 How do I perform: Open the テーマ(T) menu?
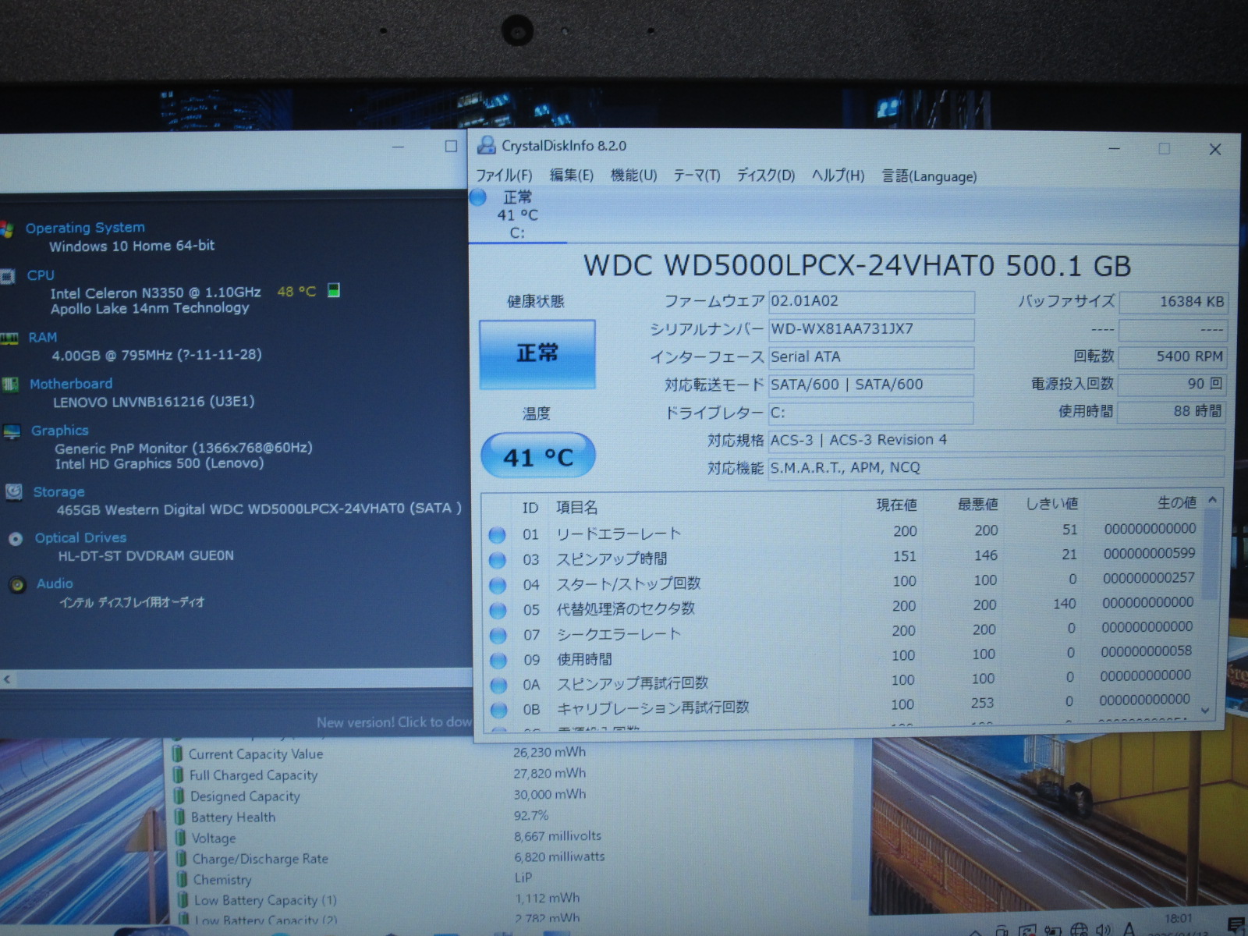pos(697,175)
